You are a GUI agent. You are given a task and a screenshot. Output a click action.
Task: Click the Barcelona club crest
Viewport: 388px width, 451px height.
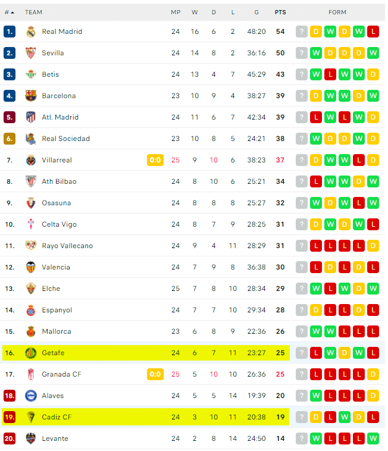(31, 96)
